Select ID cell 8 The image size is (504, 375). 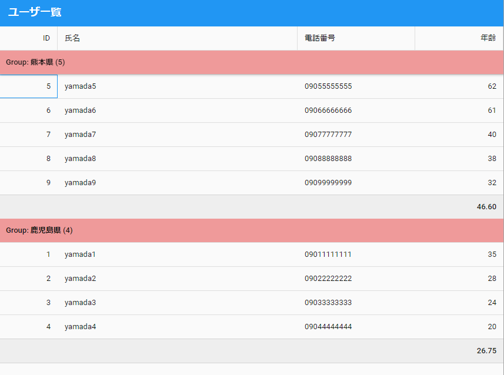29,159
